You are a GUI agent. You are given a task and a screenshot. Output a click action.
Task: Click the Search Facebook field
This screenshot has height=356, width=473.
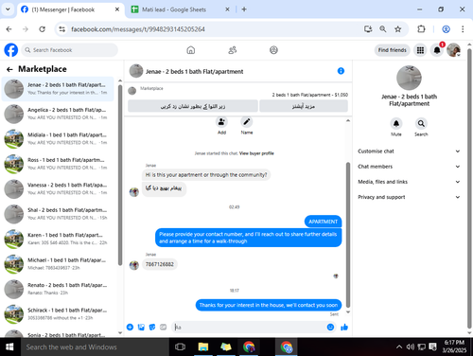(x=70, y=50)
